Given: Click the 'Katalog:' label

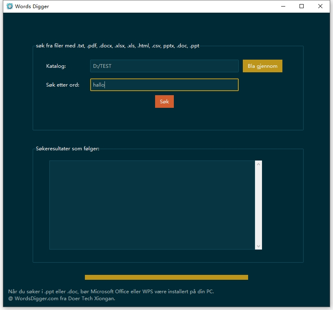Looking at the screenshot, I should pyautogui.click(x=56, y=66).
